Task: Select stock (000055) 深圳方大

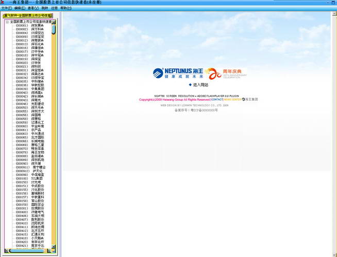Action: click(x=30, y=111)
